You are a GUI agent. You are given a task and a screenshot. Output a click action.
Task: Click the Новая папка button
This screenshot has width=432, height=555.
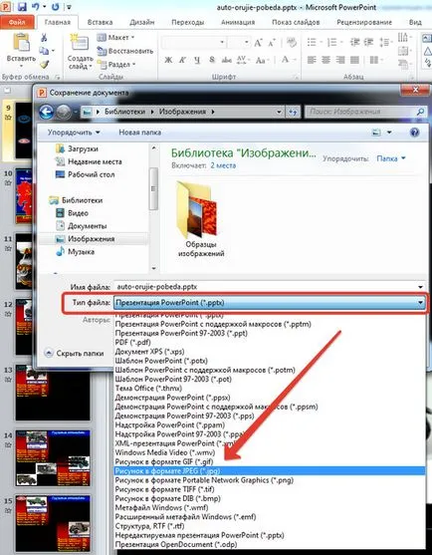(x=139, y=133)
